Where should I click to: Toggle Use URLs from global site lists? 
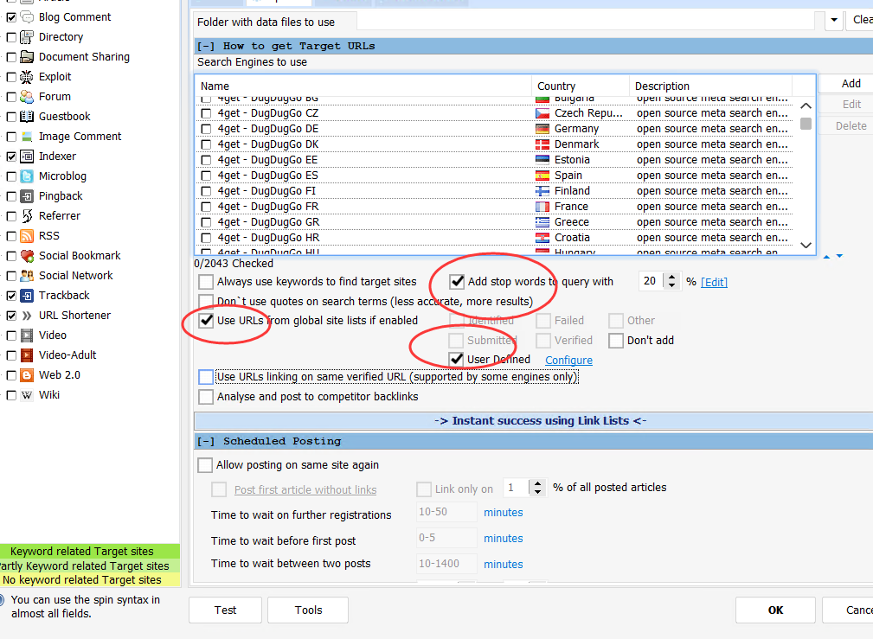coord(206,321)
